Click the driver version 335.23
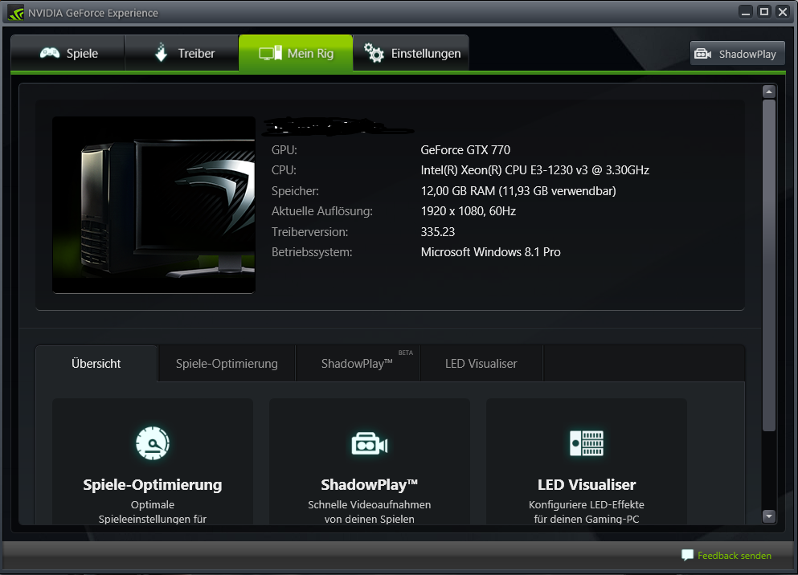The width and height of the screenshot is (798, 575). (x=438, y=232)
